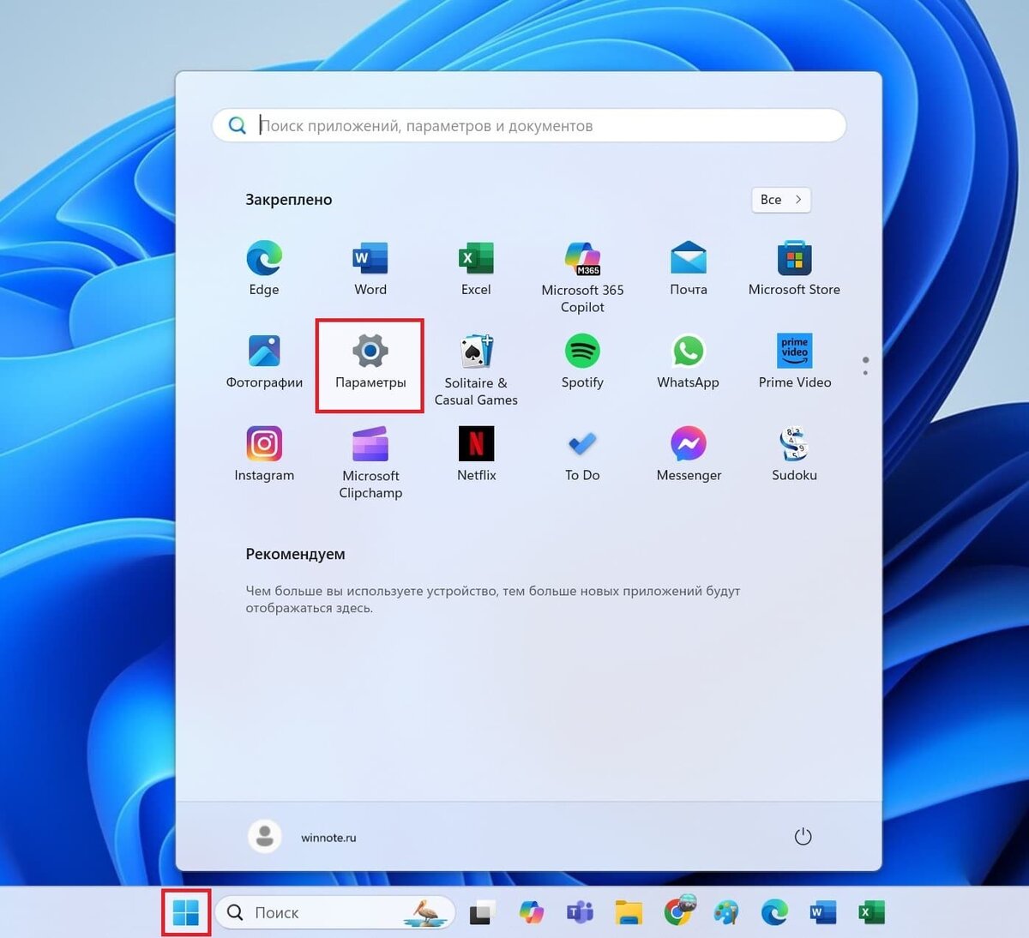Open File Explorer from taskbar
Image resolution: width=1029 pixels, height=938 pixels.
click(629, 913)
